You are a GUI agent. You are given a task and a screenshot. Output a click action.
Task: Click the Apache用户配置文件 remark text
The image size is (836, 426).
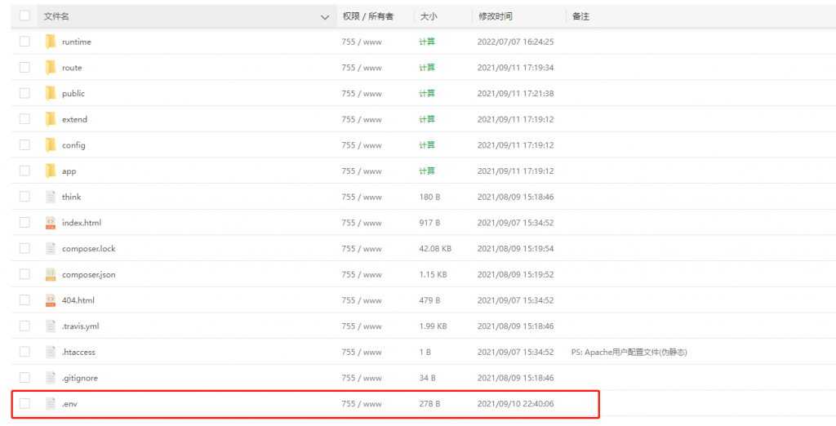tap(629, 353)
